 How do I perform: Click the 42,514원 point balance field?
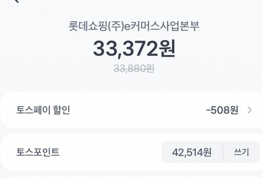click(x=192, y=152)
